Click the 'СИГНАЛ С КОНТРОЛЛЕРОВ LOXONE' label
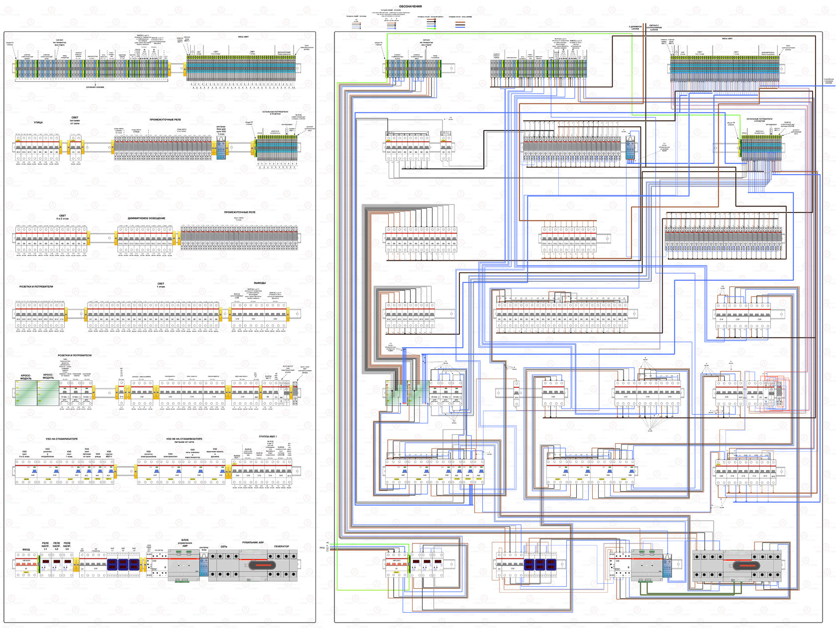This screenshot has height=629, width=836. point(654,27)
